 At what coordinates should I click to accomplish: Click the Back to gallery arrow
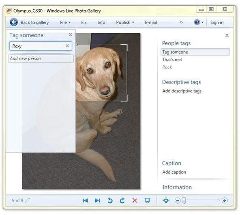coord(14,22)
